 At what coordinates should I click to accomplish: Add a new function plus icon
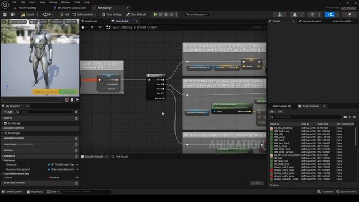76,145
